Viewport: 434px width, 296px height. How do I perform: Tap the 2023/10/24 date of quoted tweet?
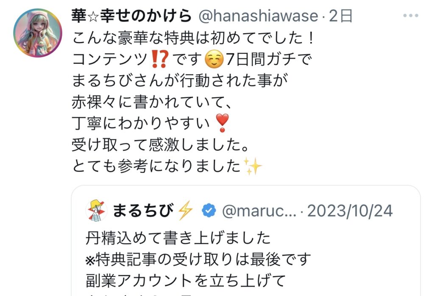click(350, 211)
